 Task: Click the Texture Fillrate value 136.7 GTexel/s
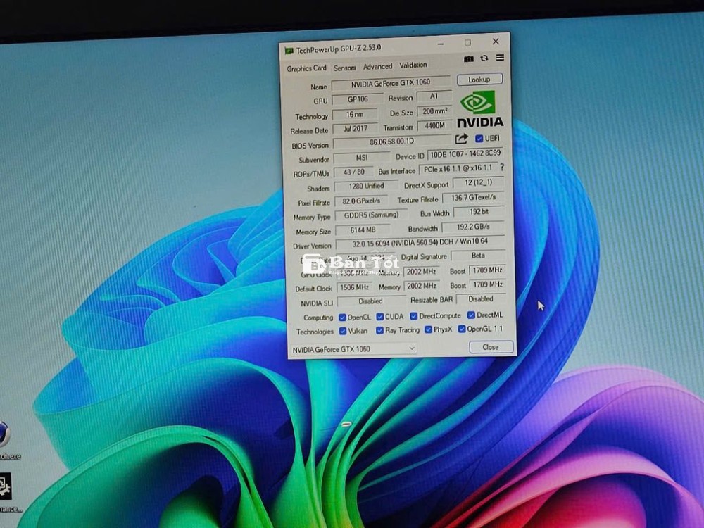[x=473, y=197]
